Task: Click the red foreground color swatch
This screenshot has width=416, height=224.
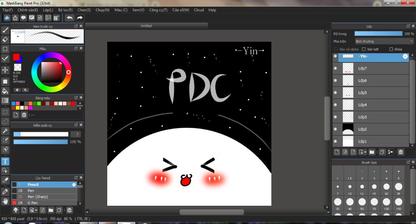Action: [16, 57]
